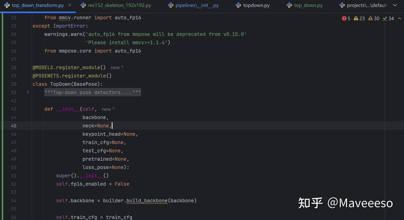This screenshot has width=404, height=220.
Task: Switch to the top_down.py tab
Action: pos(308,5)
